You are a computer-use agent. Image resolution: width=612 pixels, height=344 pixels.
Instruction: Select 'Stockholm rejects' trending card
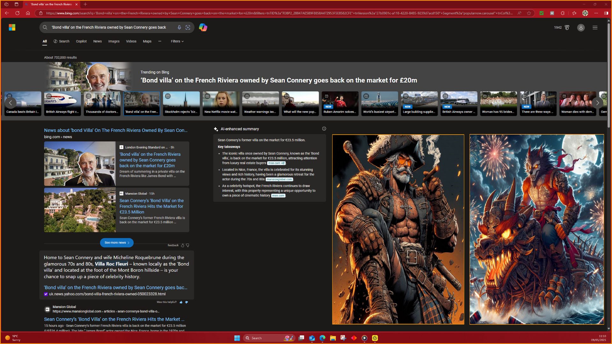pos(181,104)
